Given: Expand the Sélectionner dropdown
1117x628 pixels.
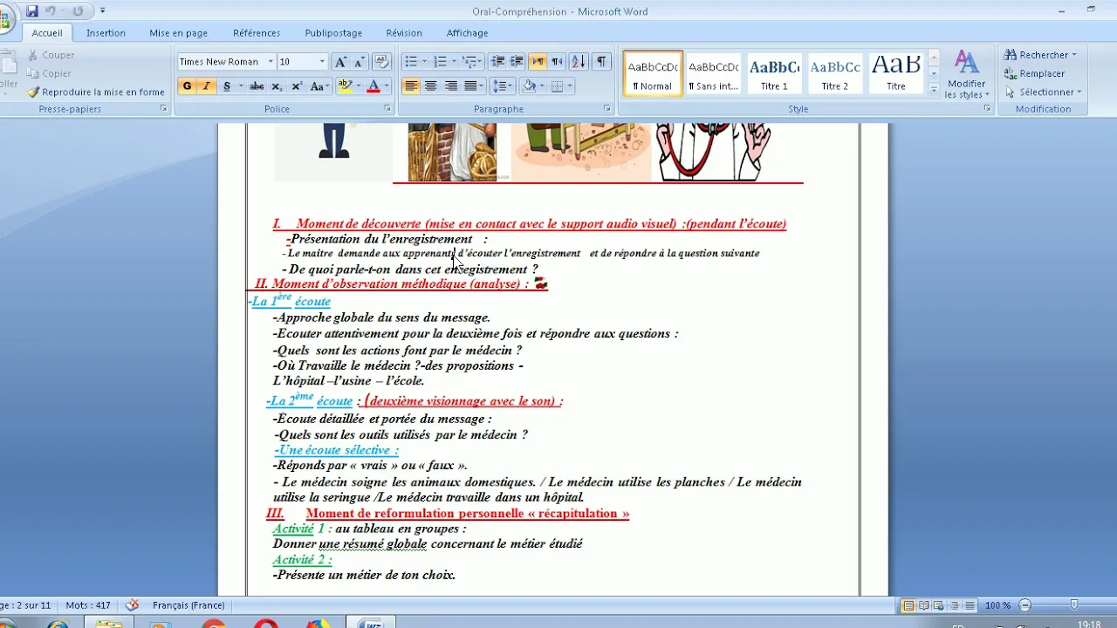Looking at the screenshot, I should point(1079,92).
